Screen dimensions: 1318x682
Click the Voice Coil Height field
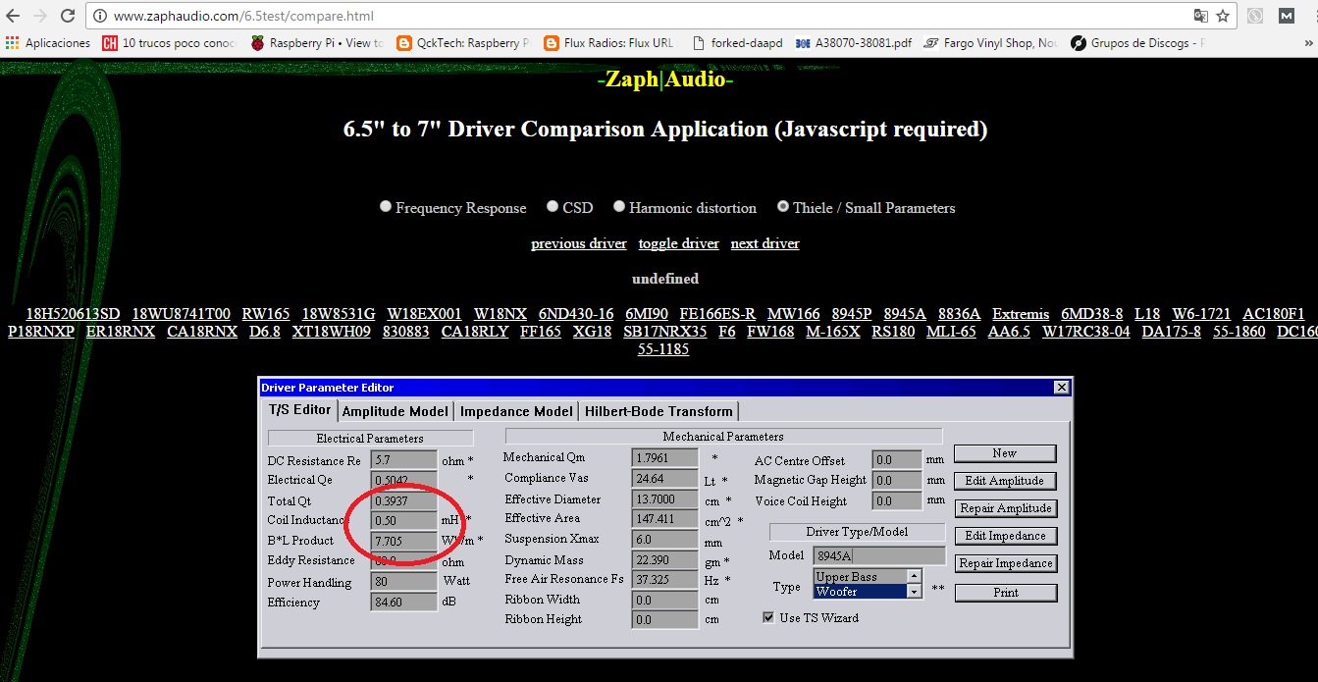click(x=897, y=501)
